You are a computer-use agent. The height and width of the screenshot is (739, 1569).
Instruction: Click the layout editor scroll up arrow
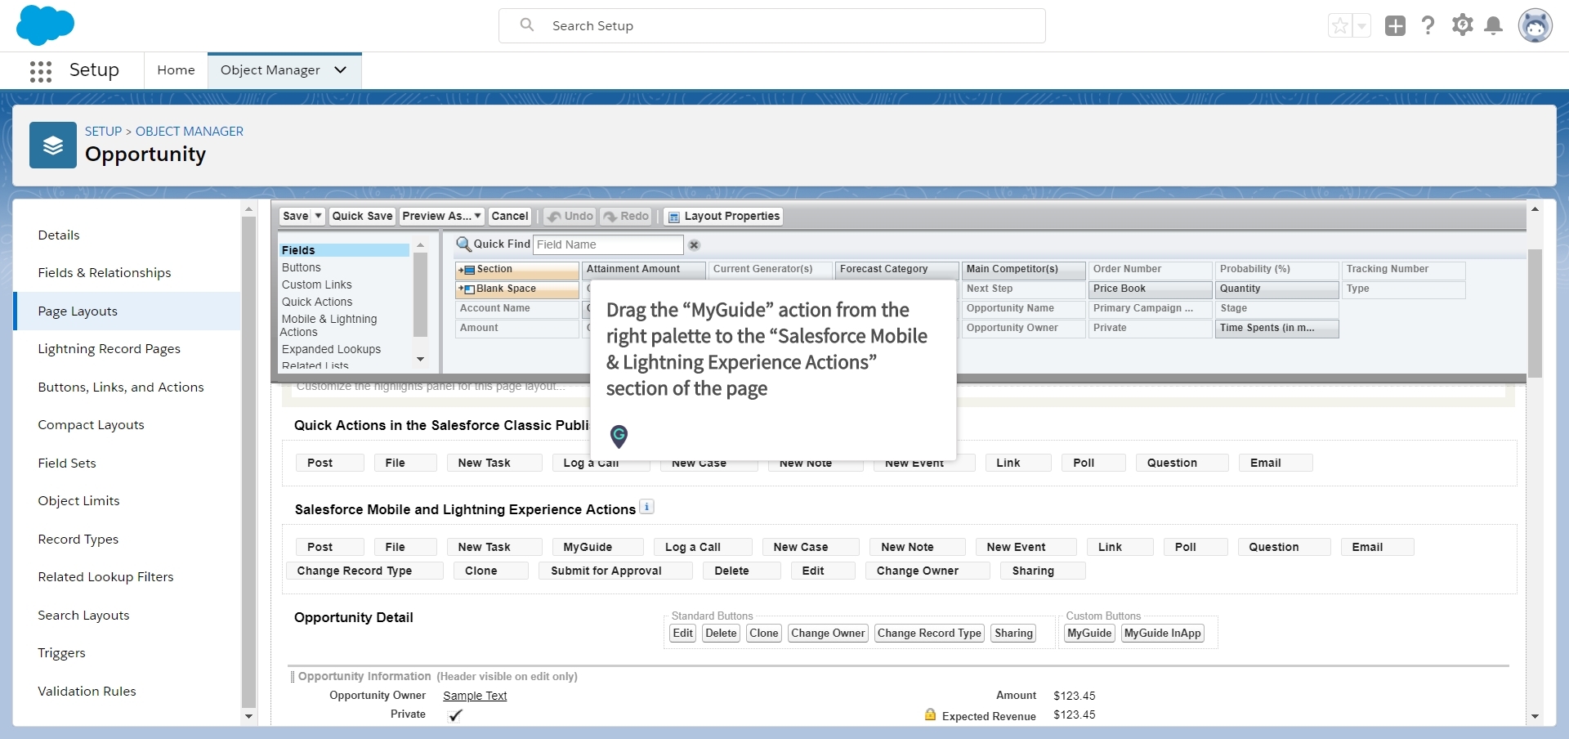pyautogui.click(x=1535, y=209)
